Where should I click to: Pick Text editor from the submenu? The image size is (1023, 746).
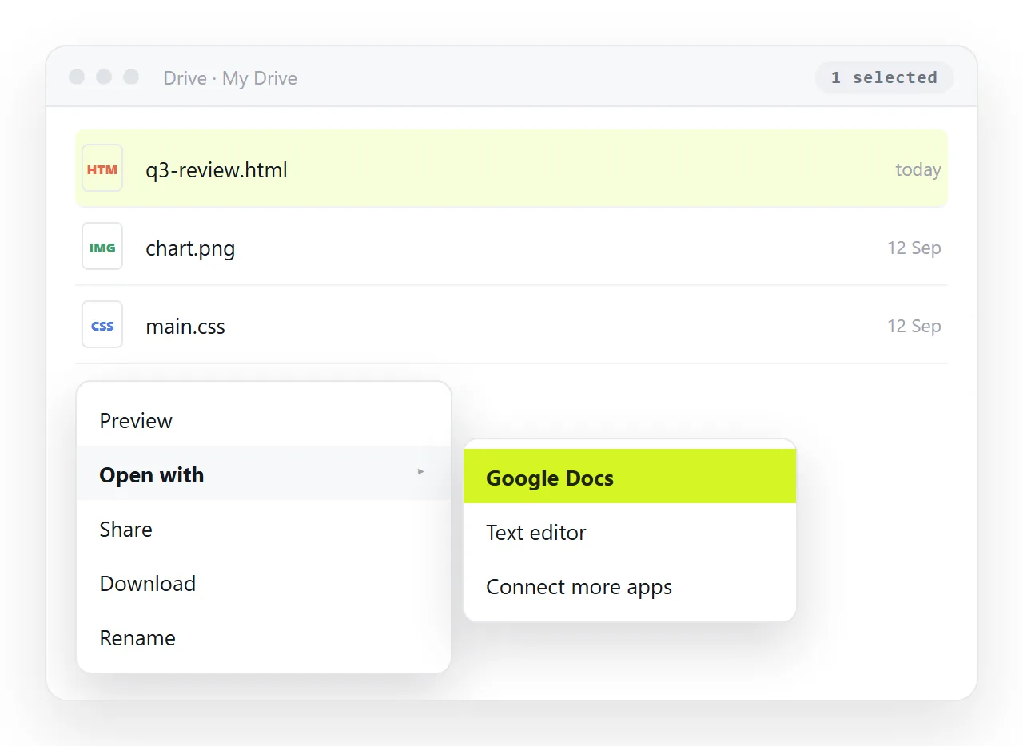pyautogui.click(x=630, y=532)
